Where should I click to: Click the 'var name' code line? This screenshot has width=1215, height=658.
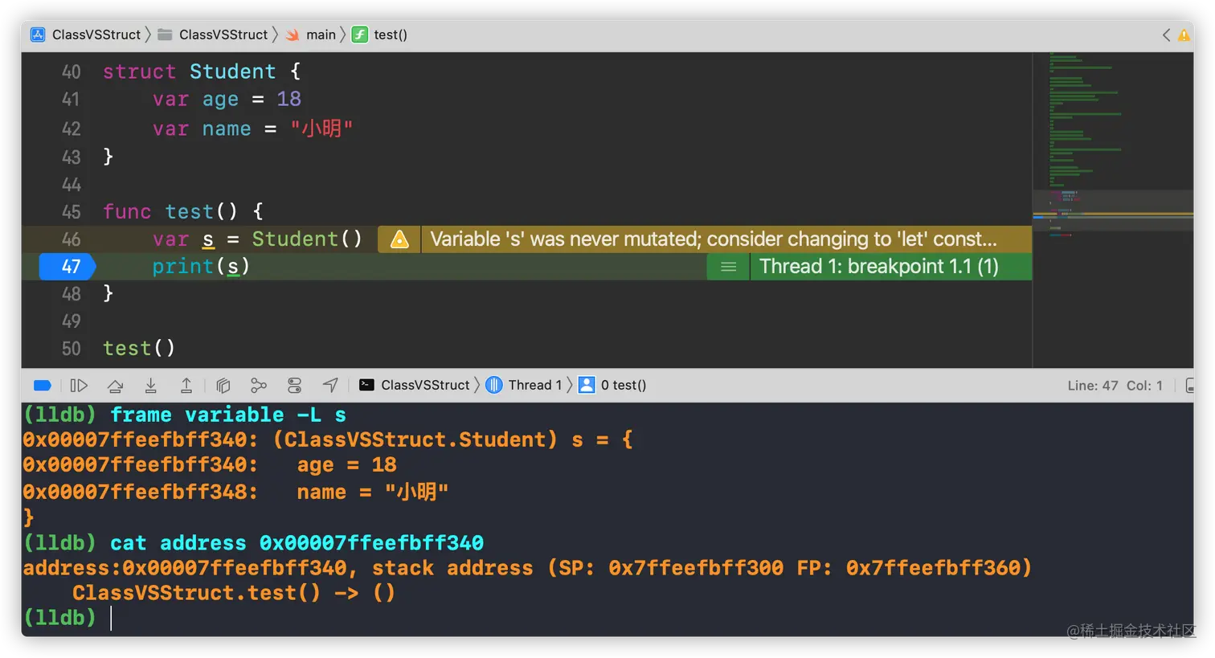point(252,129)
